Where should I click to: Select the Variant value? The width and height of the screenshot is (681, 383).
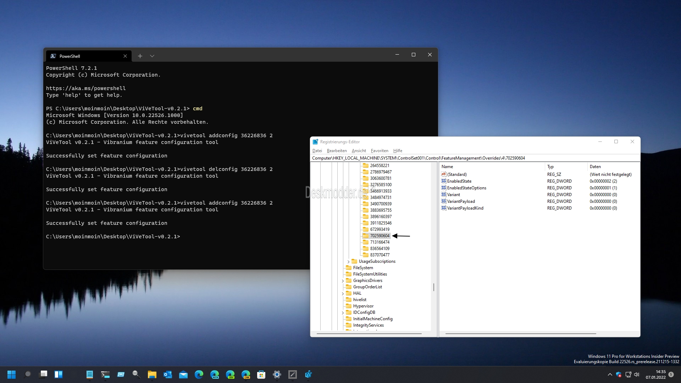coord(450,195)
